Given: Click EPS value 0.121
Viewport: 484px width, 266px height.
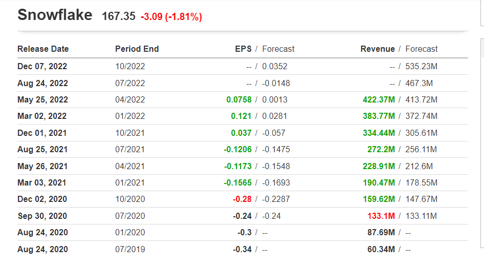Looking at the screenshot, I should point(241,116).
